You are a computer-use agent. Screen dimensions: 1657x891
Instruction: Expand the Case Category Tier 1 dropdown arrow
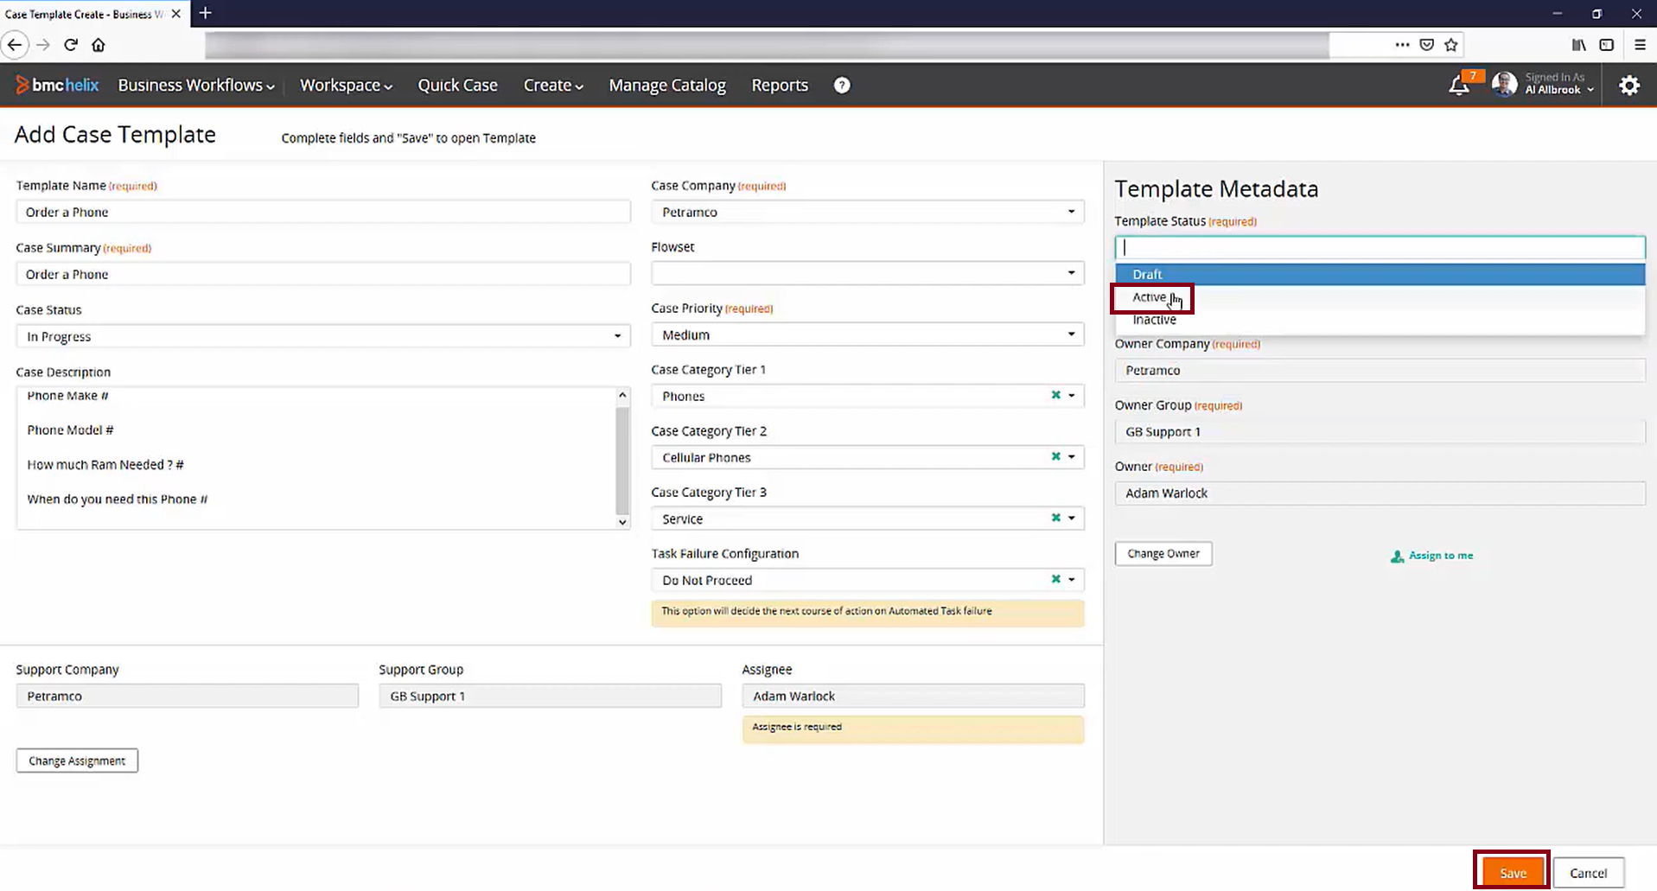(1072, 396)
